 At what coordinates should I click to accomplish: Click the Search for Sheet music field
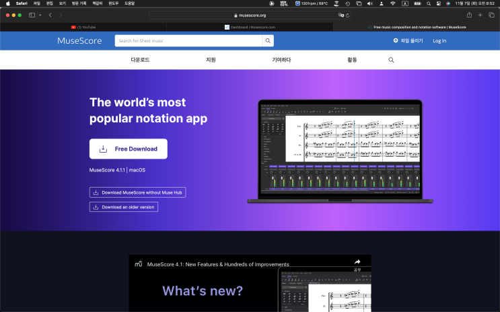pos(188,41)
